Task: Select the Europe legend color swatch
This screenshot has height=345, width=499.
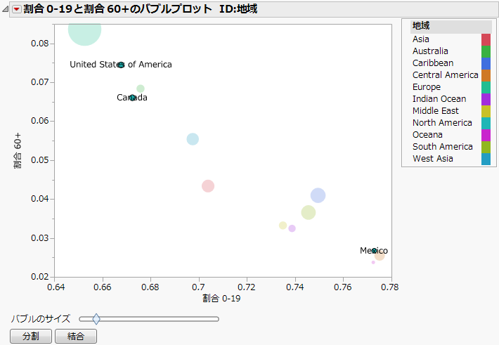Action: coord(486,87)
